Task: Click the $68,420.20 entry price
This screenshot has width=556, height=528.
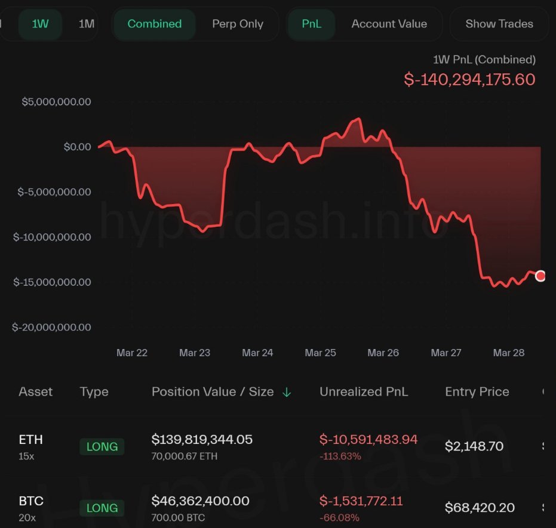Action: 480,508
